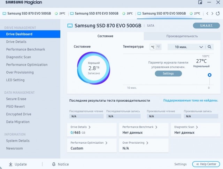Click the refresh drives icon
Screen dimensions: 223x169
(x=218, y=14)
